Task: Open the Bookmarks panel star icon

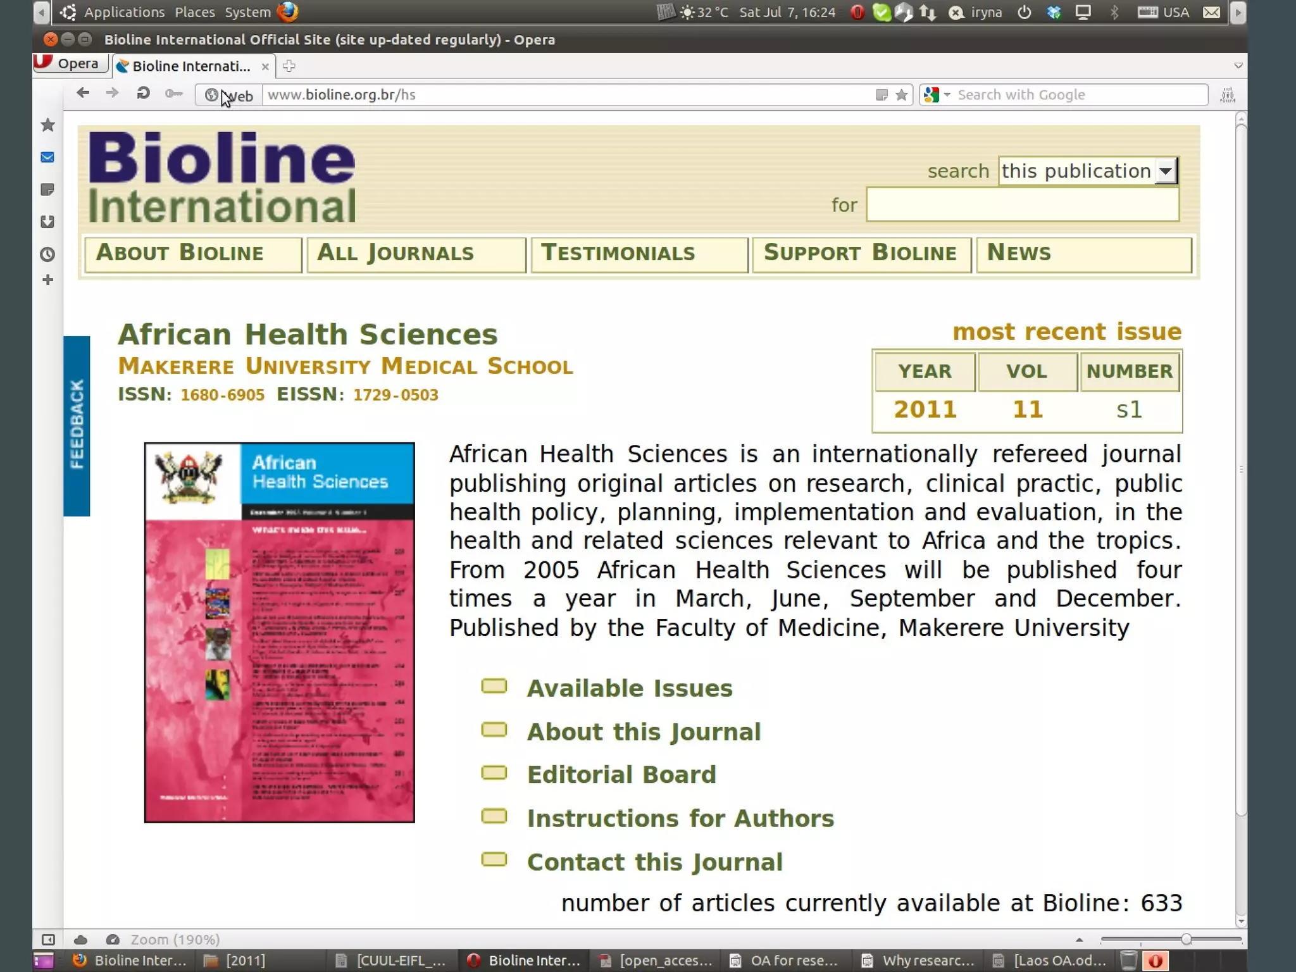Action: coord(47,125)
